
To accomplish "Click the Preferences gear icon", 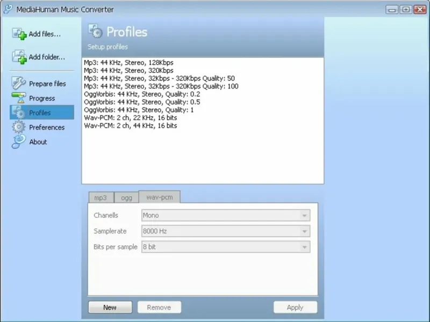I will click(x=19, y=127).
